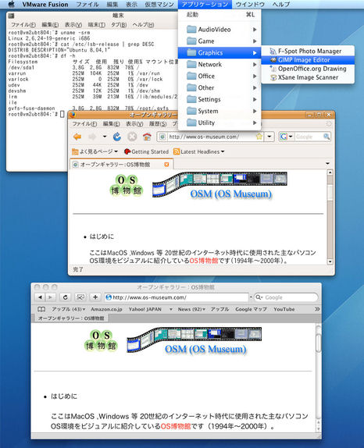Click the Firefox Google search field

pos(309,137)
